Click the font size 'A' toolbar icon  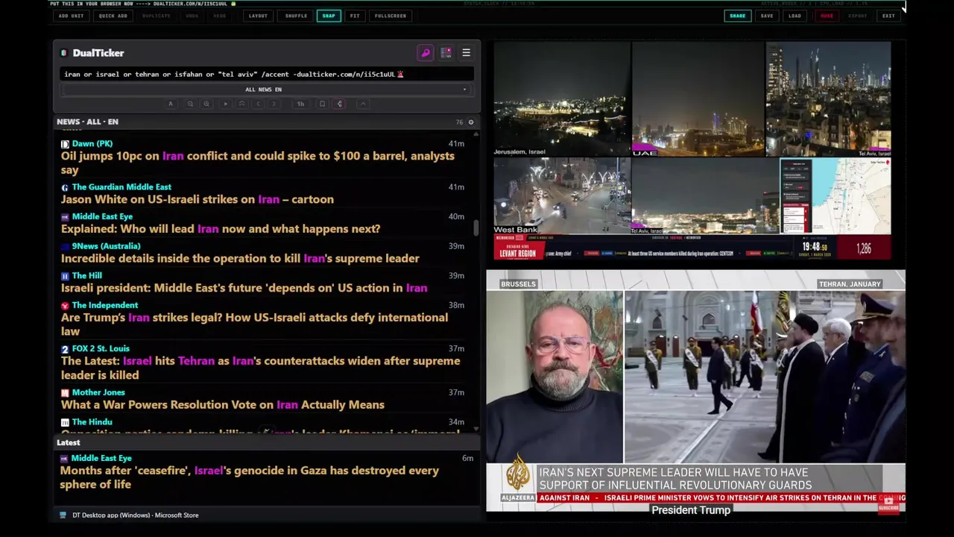click(171, 104)
